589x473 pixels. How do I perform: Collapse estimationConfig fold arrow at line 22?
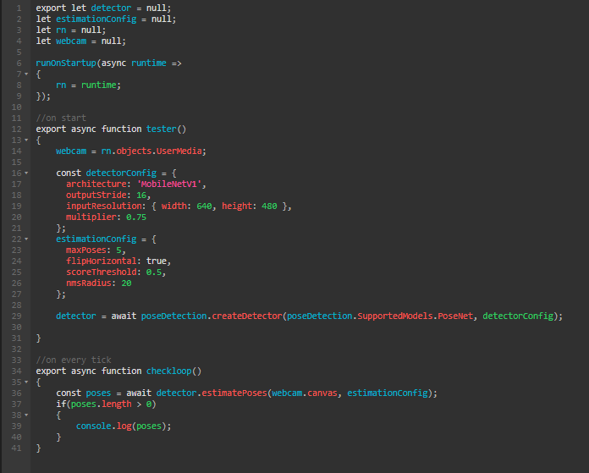pyautogui.click(x=26, y=239)
